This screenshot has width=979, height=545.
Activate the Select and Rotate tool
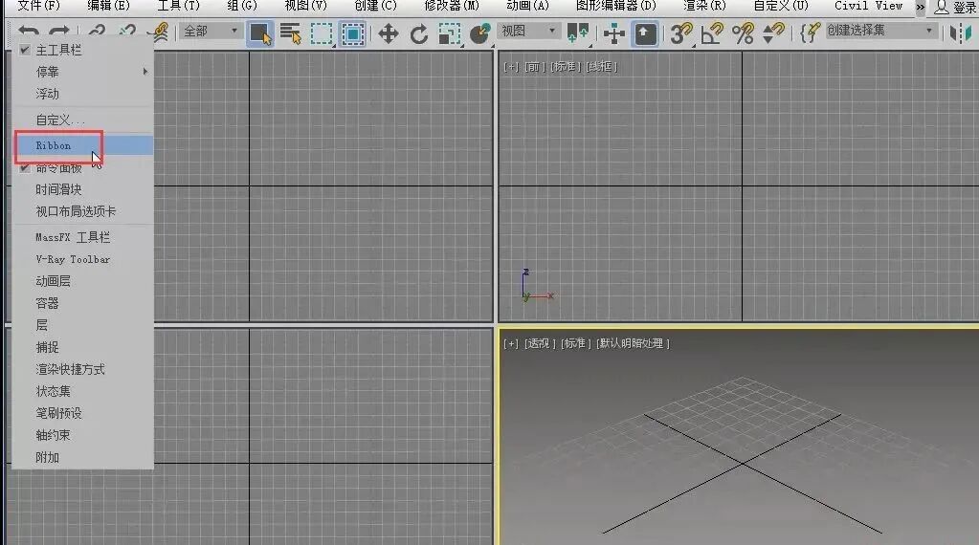(419, 33)
